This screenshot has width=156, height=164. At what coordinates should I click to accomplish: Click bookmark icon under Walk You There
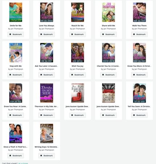134,34
